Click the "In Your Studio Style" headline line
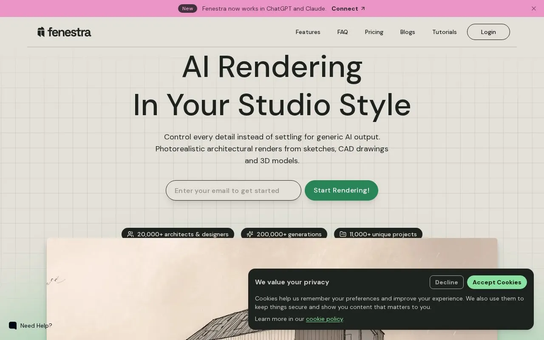The width and height of the screenshot is (544, 340). coord(272,105)
